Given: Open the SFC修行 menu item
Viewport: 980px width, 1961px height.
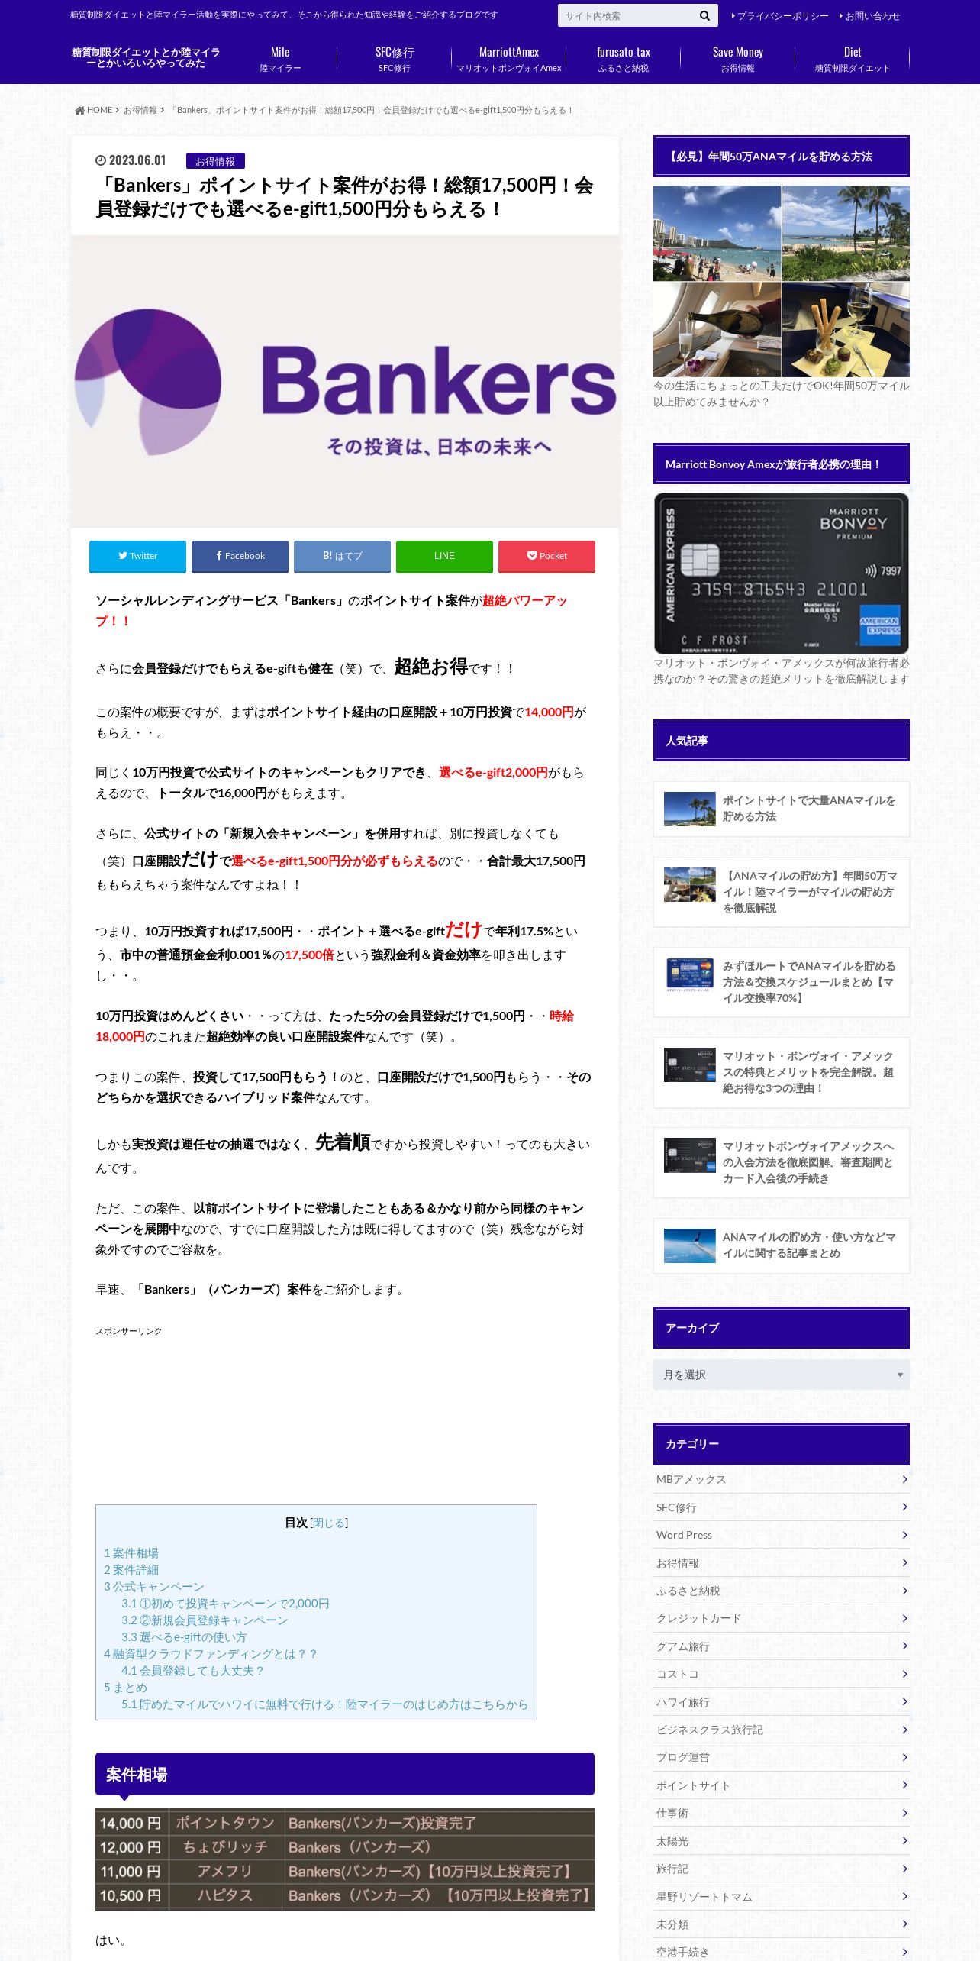Looking at the screenshot, I should tap(395, 59).
